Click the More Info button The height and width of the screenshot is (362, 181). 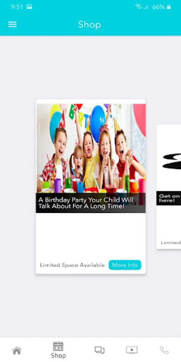[x=125, y=265]
